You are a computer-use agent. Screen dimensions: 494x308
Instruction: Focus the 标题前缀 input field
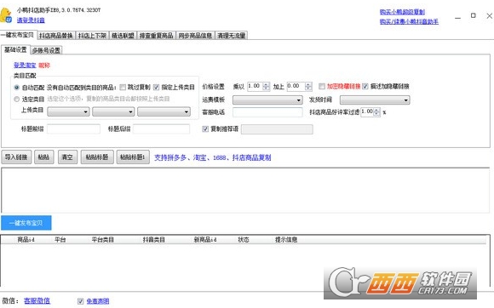74,129
